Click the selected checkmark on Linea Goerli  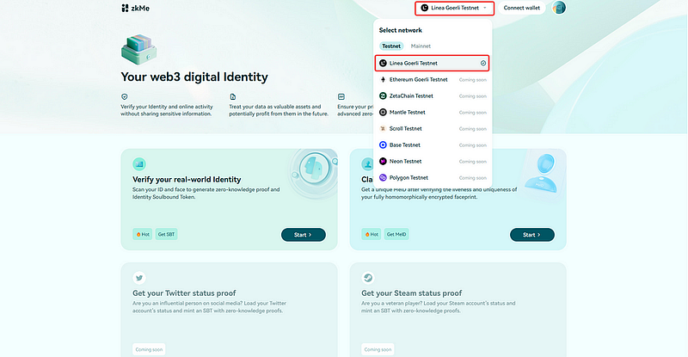483,64
